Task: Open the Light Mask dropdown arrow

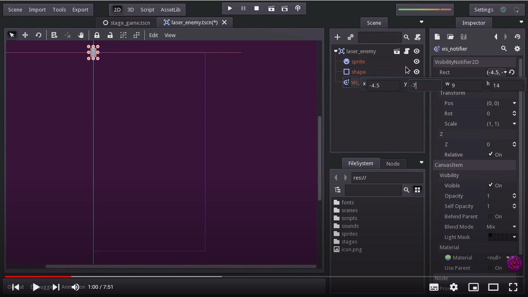Action: point(514,237)
